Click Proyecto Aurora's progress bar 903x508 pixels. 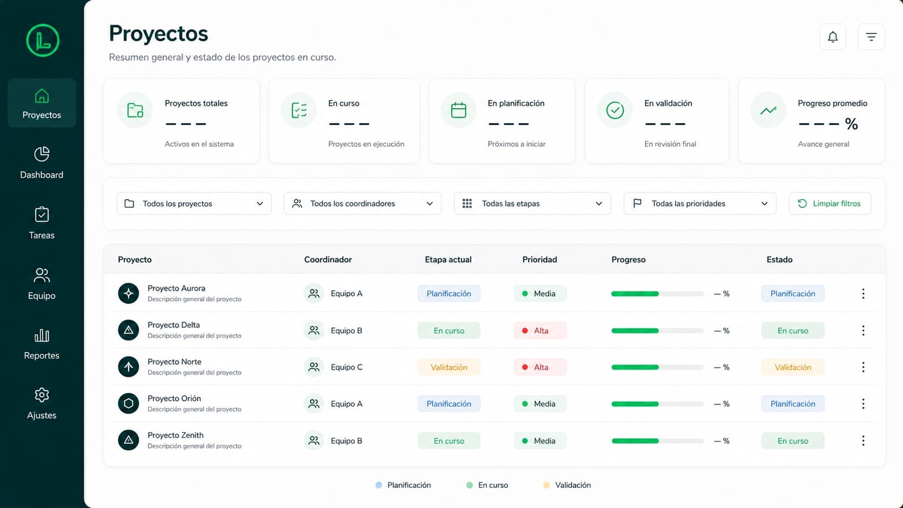pos(657,294)
